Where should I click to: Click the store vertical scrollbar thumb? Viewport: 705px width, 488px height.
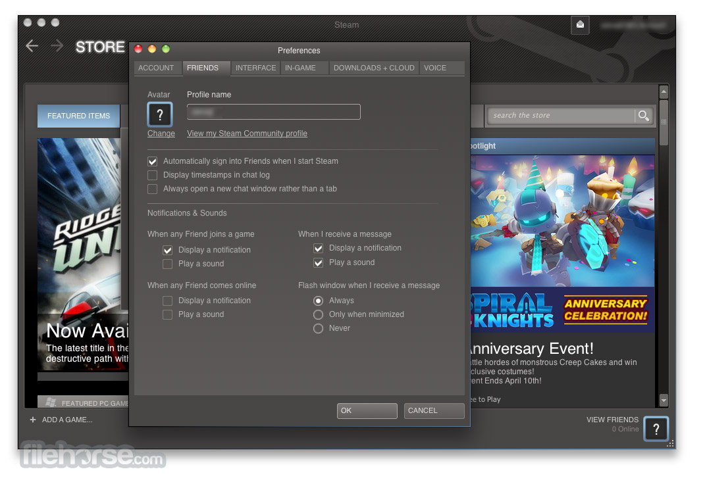[664, 123]
